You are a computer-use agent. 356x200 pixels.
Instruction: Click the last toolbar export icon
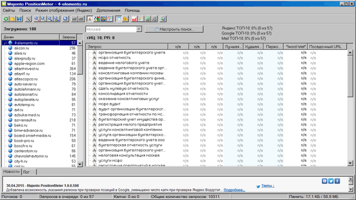[163, 19]
